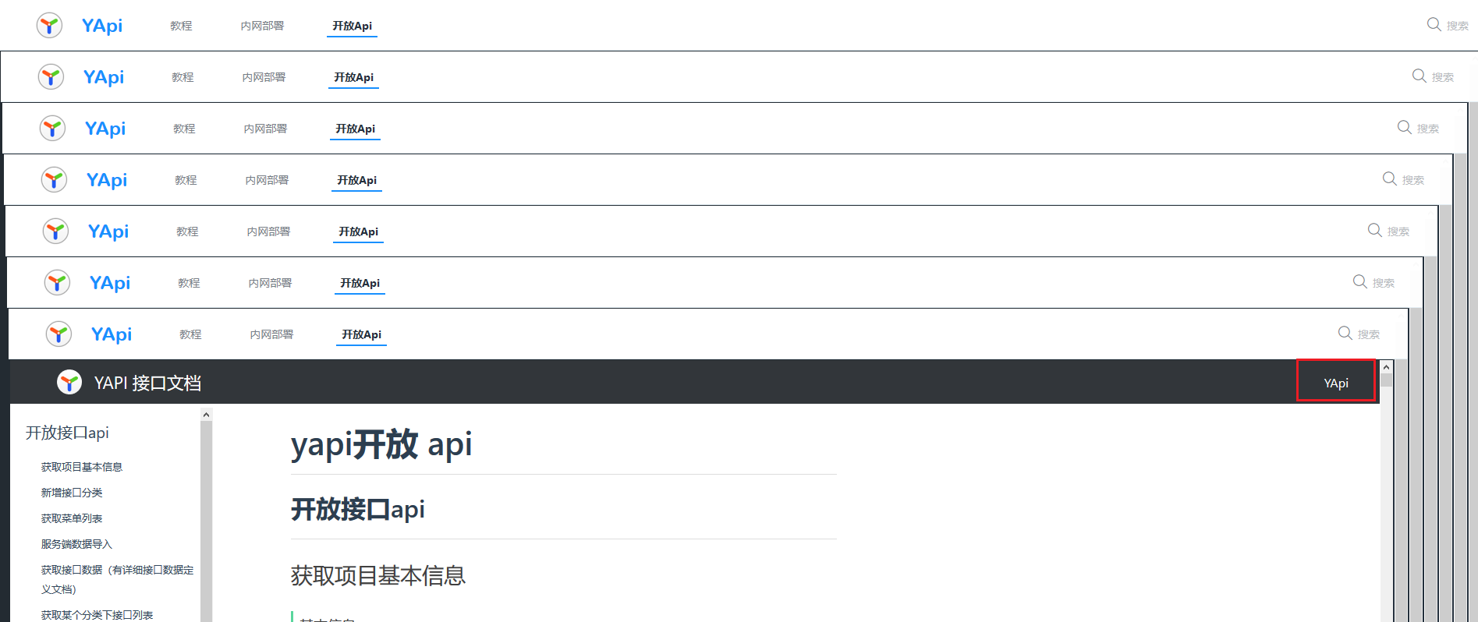1478x622 pixels.
Task: Click the magnifier icon in the lowest navbar
Action: 1345,333
